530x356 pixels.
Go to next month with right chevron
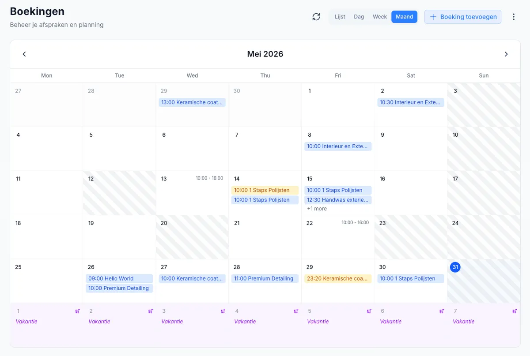point(506,54)
